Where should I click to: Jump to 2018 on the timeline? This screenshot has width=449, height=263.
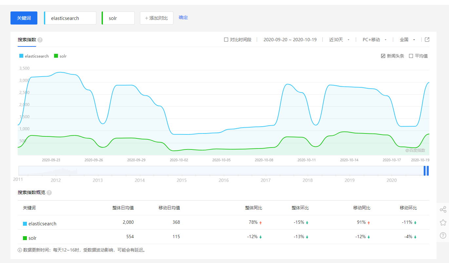pos(308,180)
